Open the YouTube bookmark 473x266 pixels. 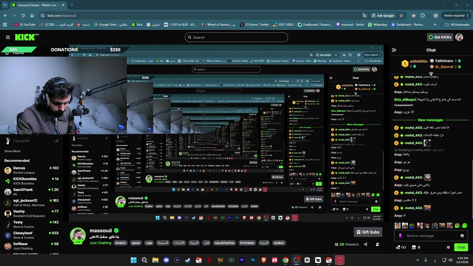[25, 25]
